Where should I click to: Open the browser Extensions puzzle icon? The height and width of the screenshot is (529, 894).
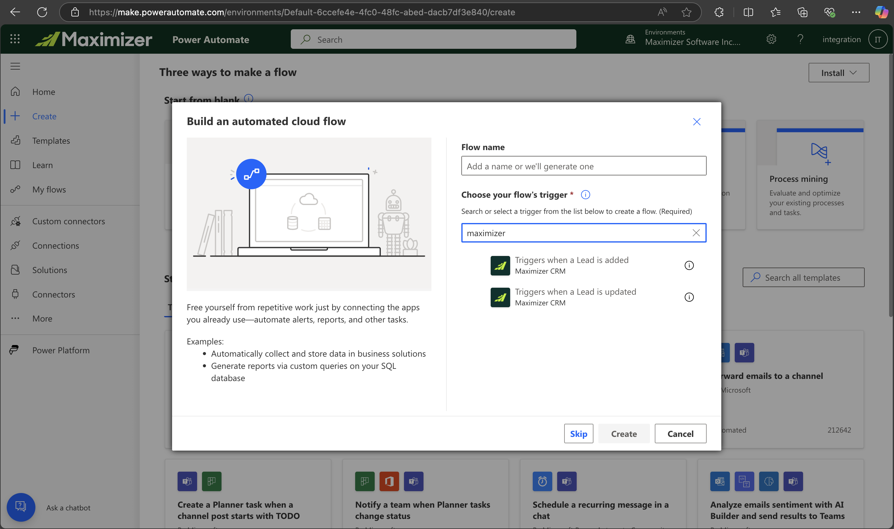[x=719, y=12]
